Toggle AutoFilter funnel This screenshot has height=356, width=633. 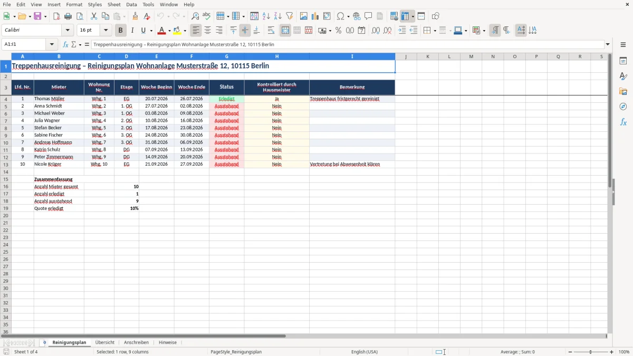290,16
